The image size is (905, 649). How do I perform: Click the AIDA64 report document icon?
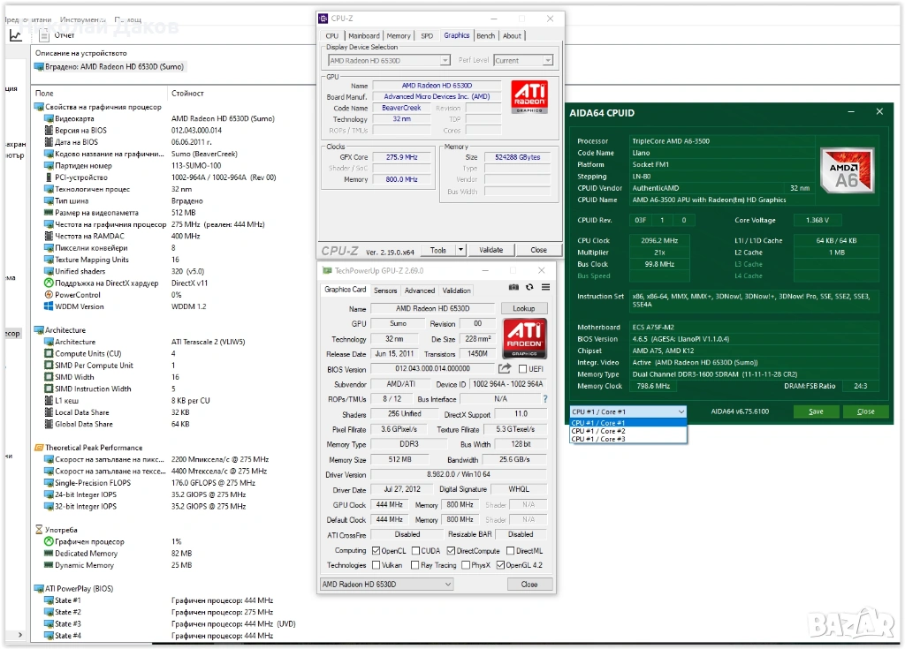(42, 35)
